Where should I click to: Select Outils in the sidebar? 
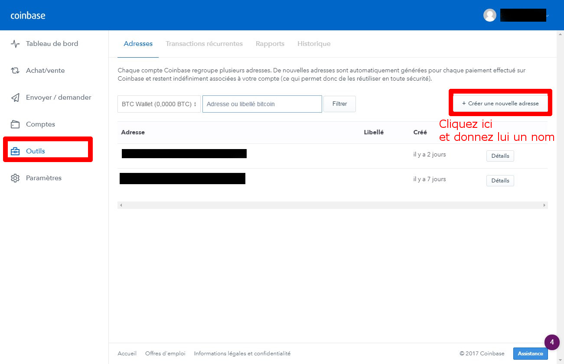pos(36,151)
